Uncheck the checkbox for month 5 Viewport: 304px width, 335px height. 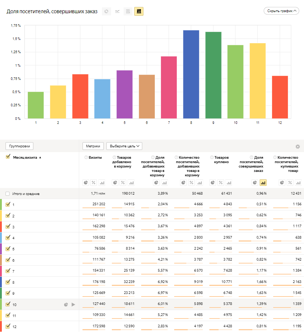click(8, 249)
